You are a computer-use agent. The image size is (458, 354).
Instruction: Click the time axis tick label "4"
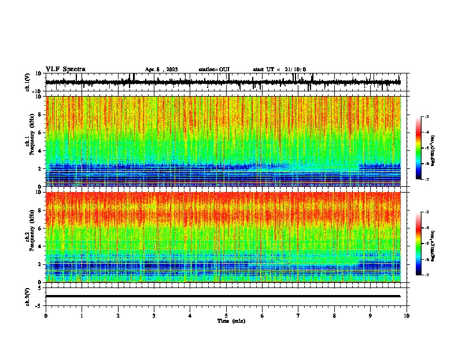[190, 316]
